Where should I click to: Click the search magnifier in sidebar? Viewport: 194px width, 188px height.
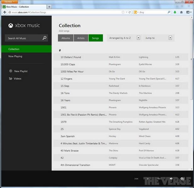click(x=44, y=38)
